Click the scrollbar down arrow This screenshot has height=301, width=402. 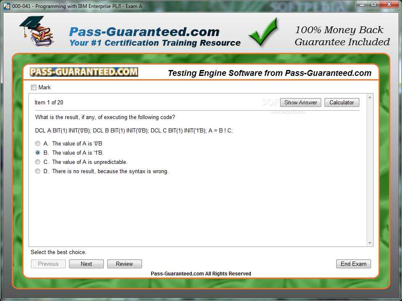(x=370, y=243)
